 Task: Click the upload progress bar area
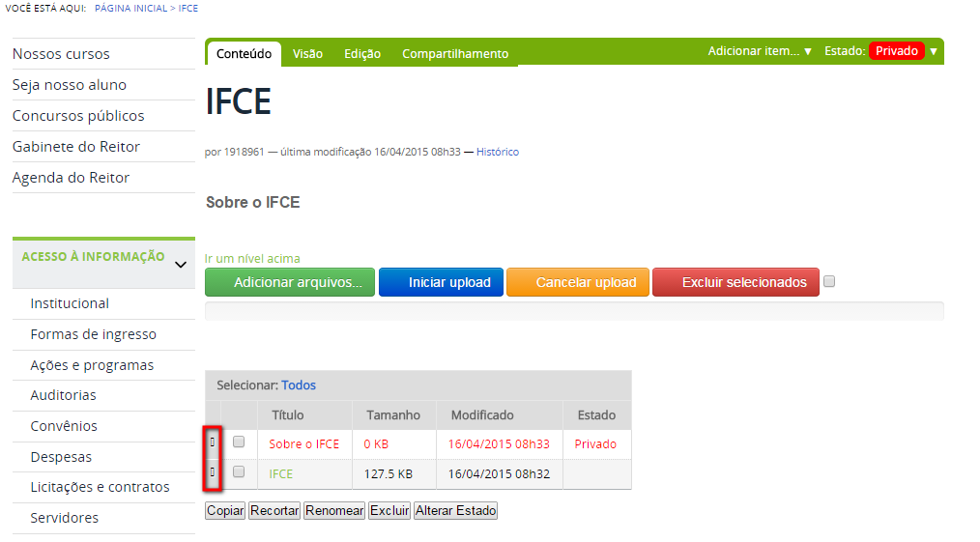coord(574,311)
